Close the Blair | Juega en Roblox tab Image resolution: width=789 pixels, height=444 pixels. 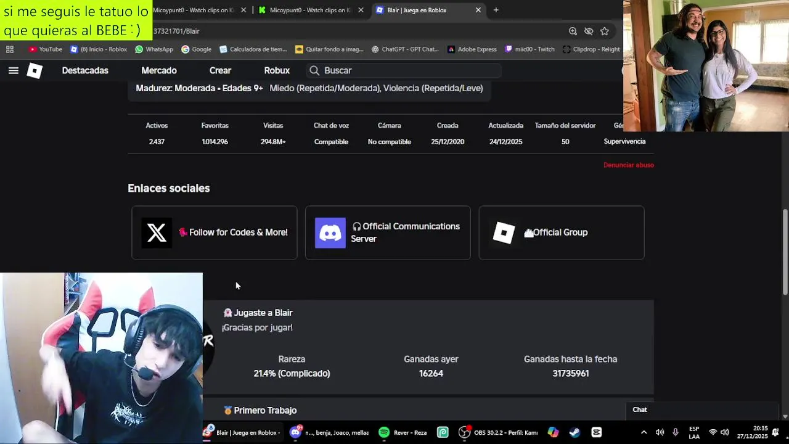pyautogui.click(x=478, y=10)
